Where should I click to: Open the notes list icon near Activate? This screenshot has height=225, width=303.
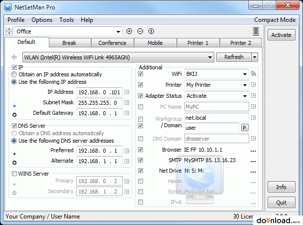coord(256,31)
